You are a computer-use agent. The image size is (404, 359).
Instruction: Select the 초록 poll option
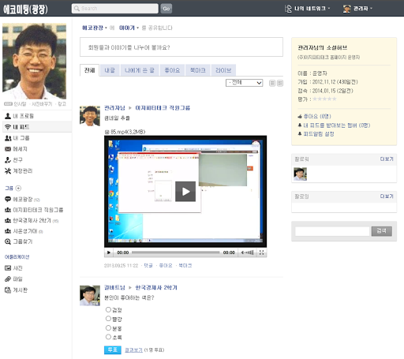point(108,337)
